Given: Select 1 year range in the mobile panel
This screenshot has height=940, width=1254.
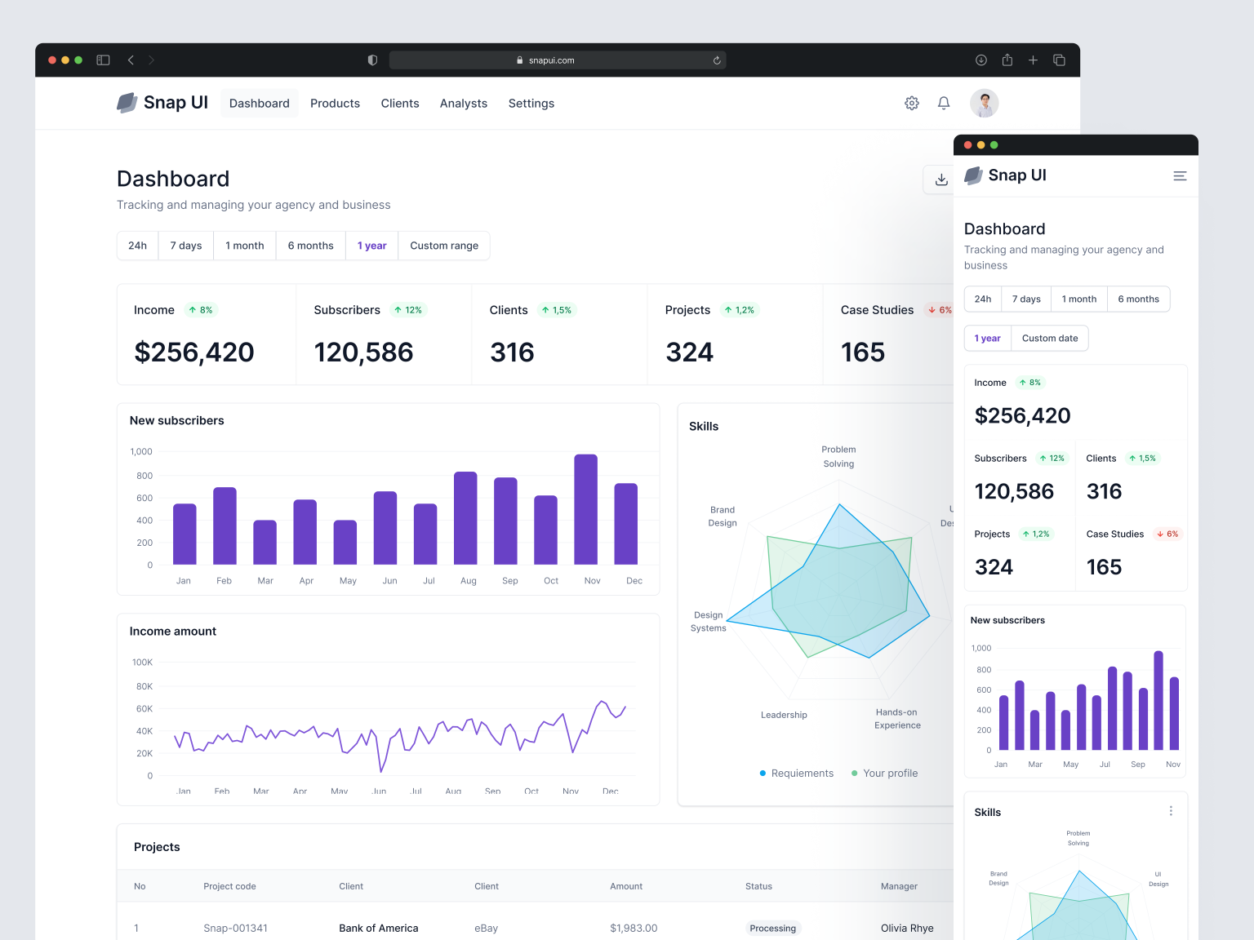Looking at the screenshot, I should (987, 338).
